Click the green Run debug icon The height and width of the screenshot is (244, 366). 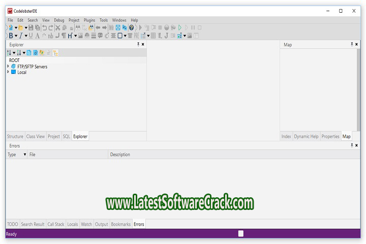(179, 27)
